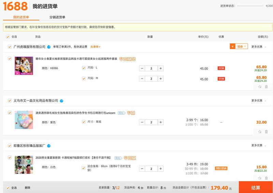Screen dimensions: 273x193
Task: Open chat with 广州虎嗅服饰有限公司 seller
Action: (49, 47)
